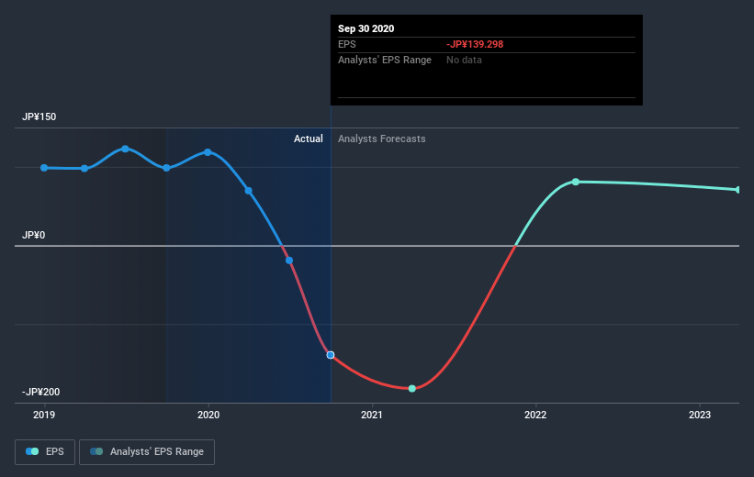Select the forecast point after 2022
This screenshot has width=754, height=477.
pyautogui.click(x=576, y=182)
